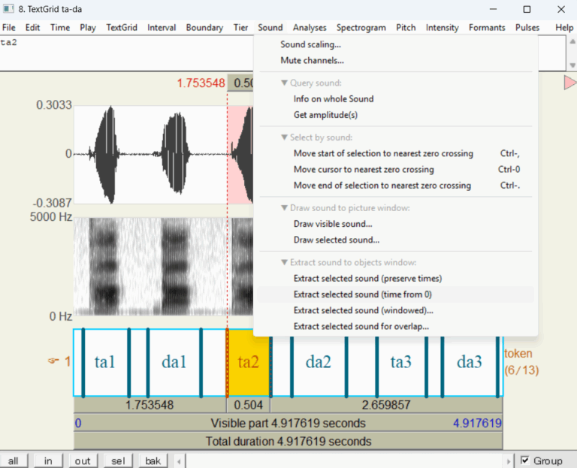577x468 pixels.
Task: Click the pointing hand tier selector icon
Action: pyautogui.click(x=53, y=361)
